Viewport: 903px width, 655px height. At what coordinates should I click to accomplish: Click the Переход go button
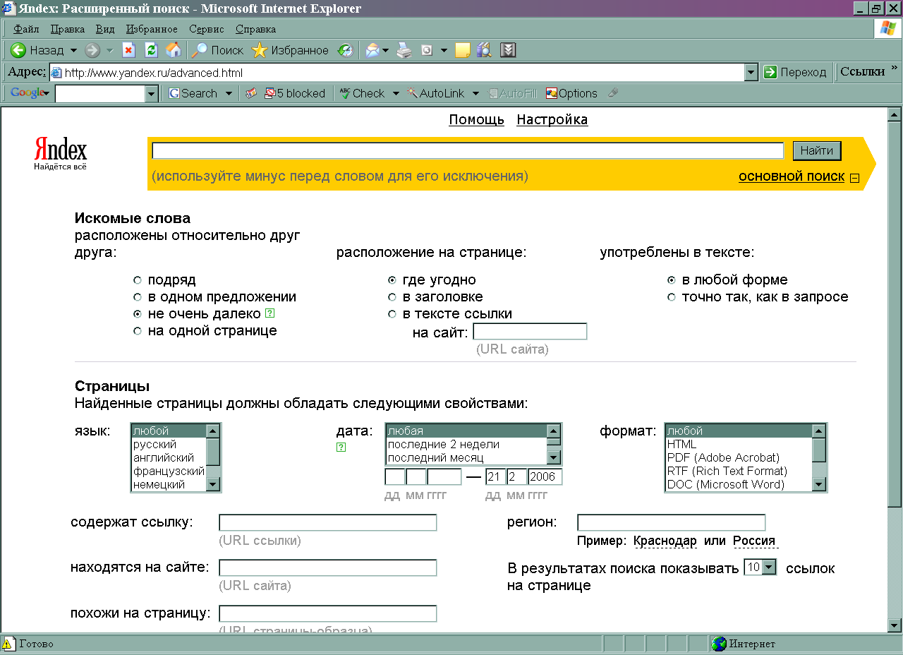coord(795,72)
